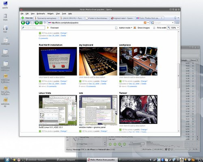Open the Widgets menu
203x162 pixels.
click(x=50, y=14)
